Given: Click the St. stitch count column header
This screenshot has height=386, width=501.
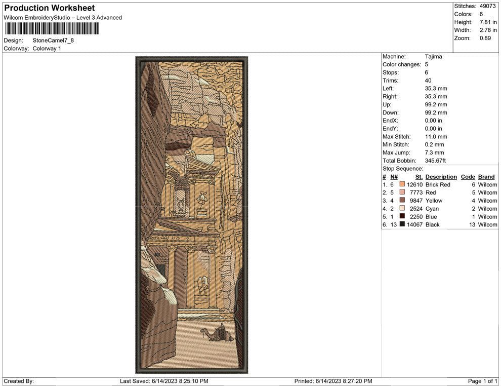Looking at the screenshot, I should (x=419, y=177).
